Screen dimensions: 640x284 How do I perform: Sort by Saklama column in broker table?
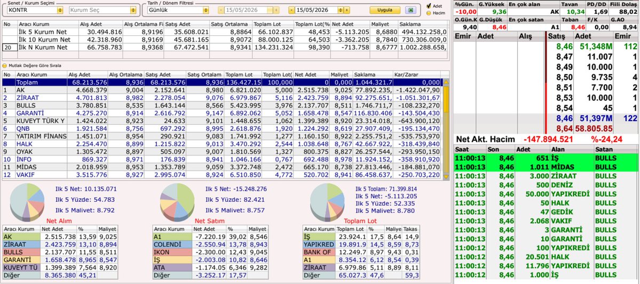(373, 75)
